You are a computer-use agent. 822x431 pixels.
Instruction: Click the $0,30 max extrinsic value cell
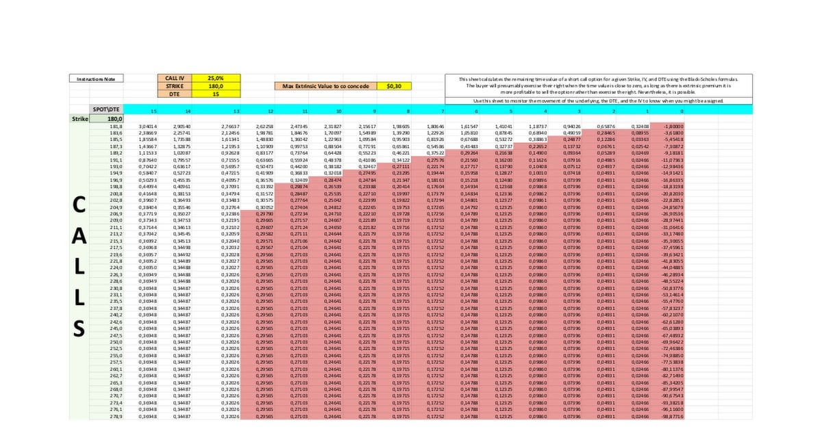pyautogui.click(x=395, y=86)
